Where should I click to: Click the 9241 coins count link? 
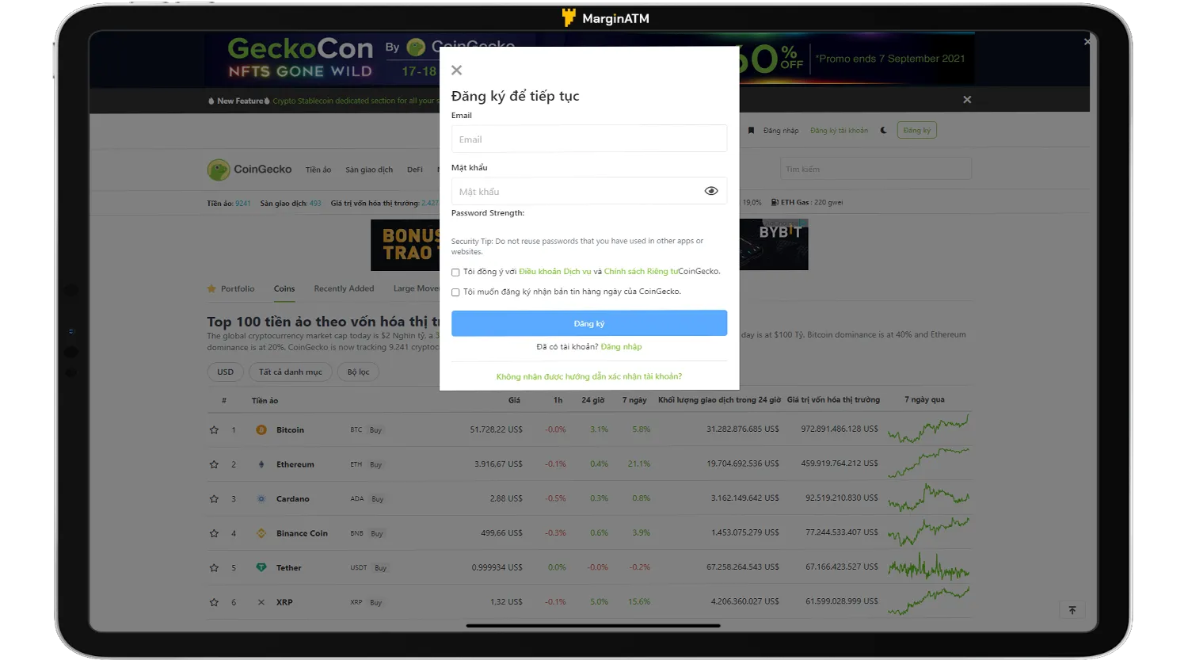pos(243,204)
